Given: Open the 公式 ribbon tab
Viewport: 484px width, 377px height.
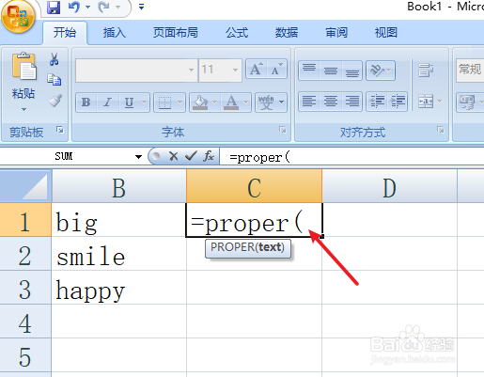Looking at the screenshot, I should coord(237,32).
